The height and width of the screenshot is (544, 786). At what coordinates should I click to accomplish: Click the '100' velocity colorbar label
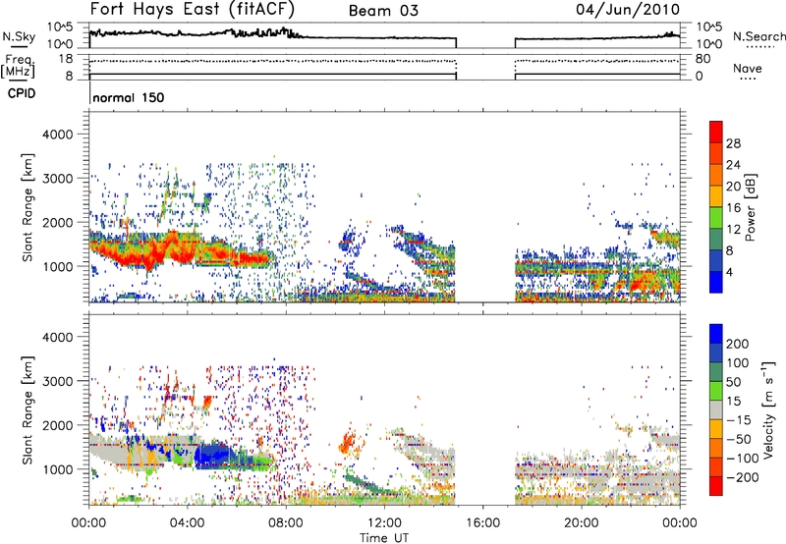tap(737, 363)
